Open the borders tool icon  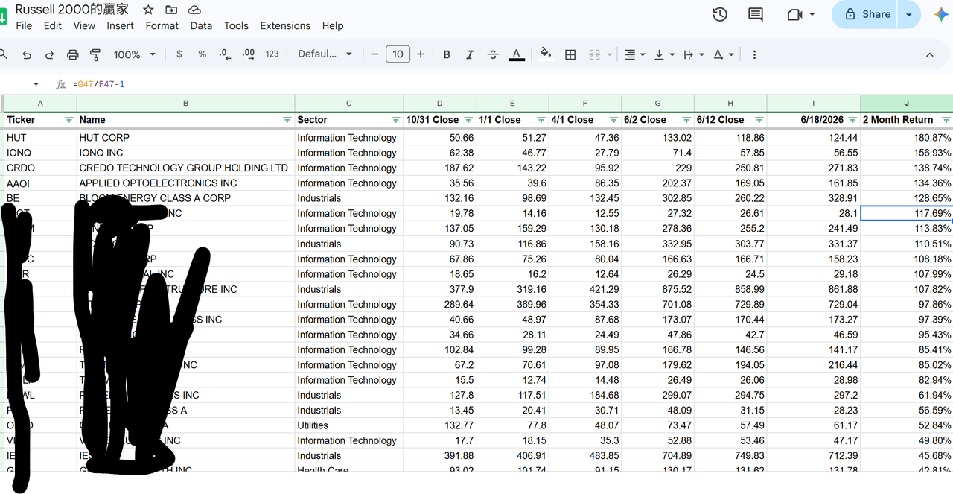(570, 54)
